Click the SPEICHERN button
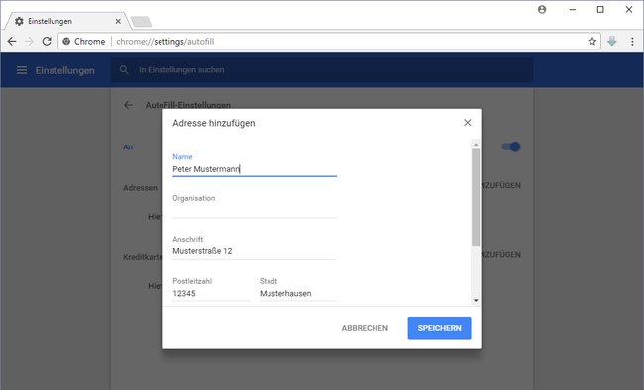644x390 pixels. (x=439, y=328)
